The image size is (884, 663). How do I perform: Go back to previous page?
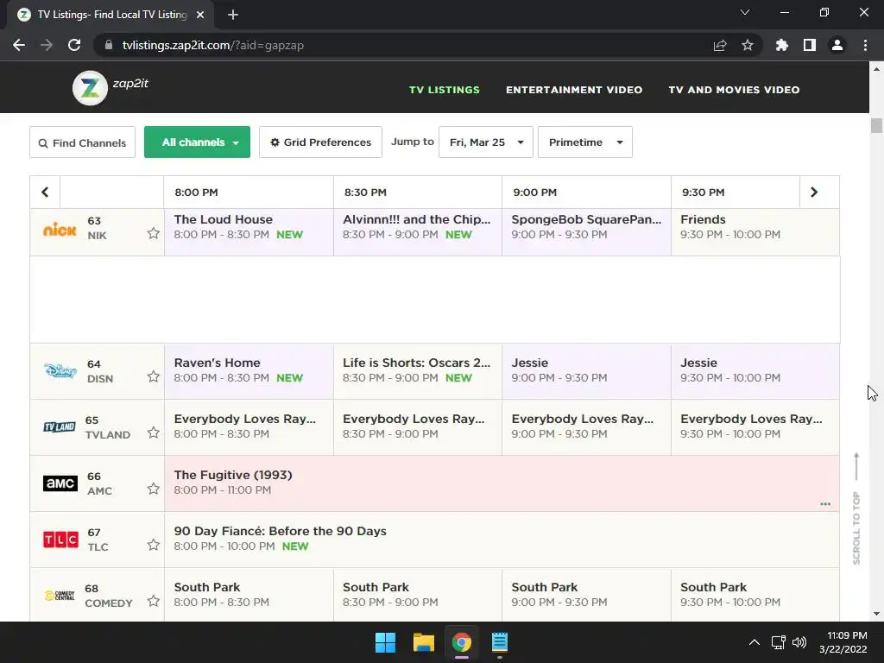(x=19, y=45)
